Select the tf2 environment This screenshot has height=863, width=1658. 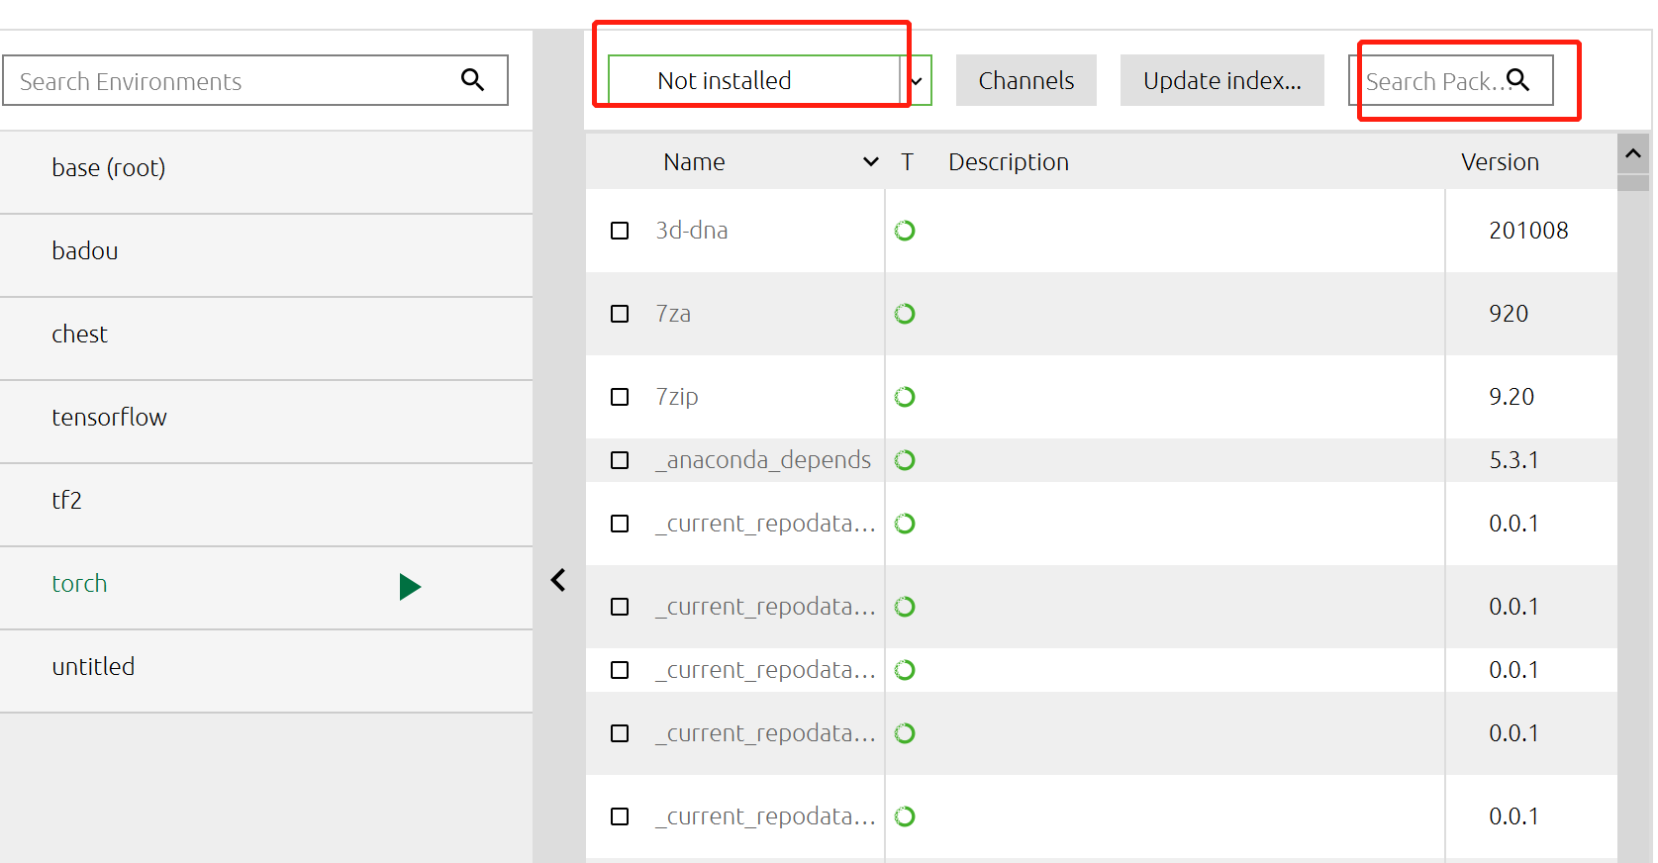[x=266, y=505]
